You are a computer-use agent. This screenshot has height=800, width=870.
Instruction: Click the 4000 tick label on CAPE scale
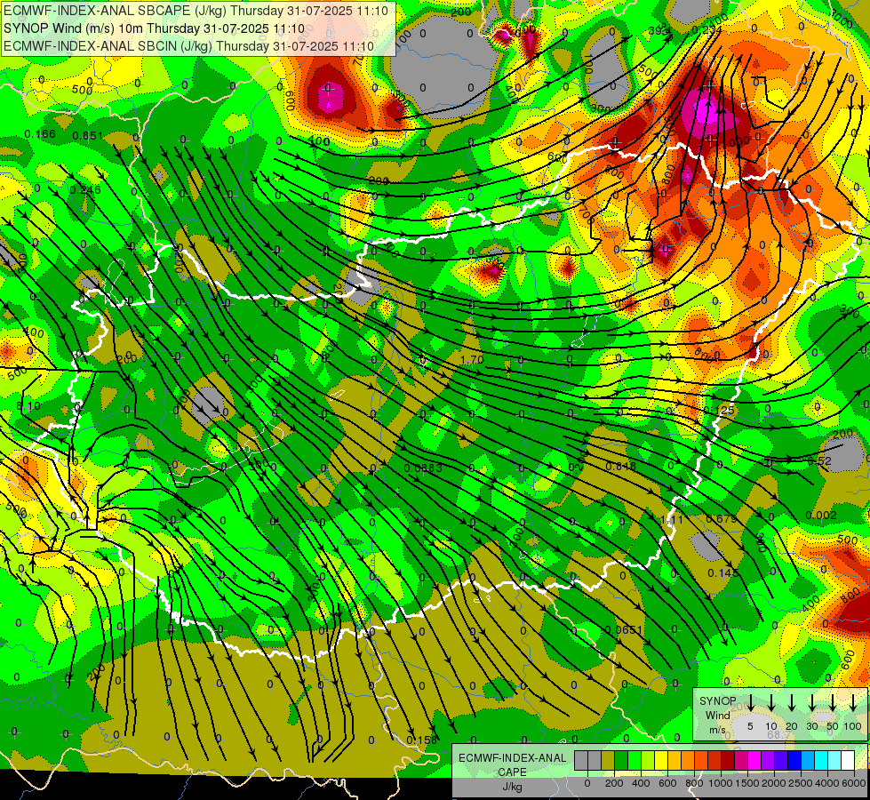(826, 783)
